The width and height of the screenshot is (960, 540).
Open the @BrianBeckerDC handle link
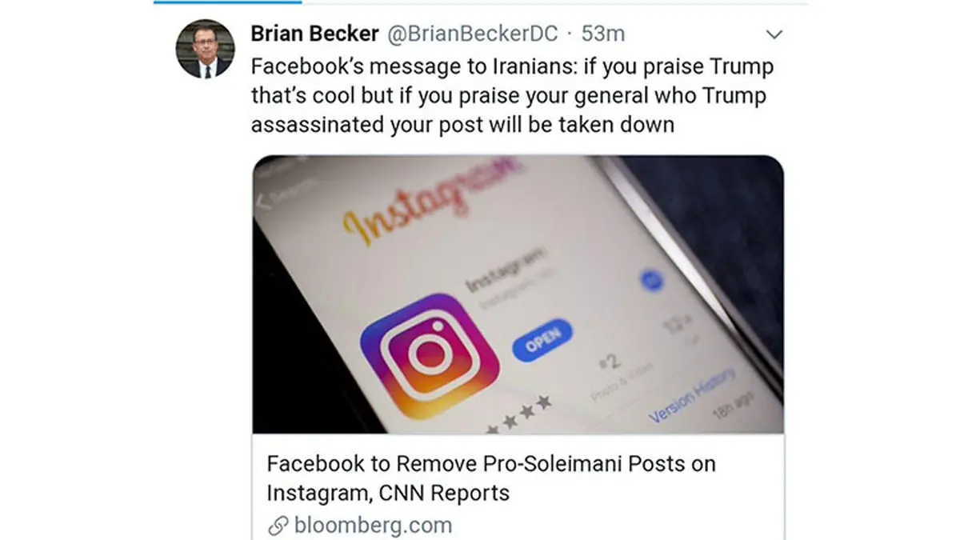click(472, 34)
